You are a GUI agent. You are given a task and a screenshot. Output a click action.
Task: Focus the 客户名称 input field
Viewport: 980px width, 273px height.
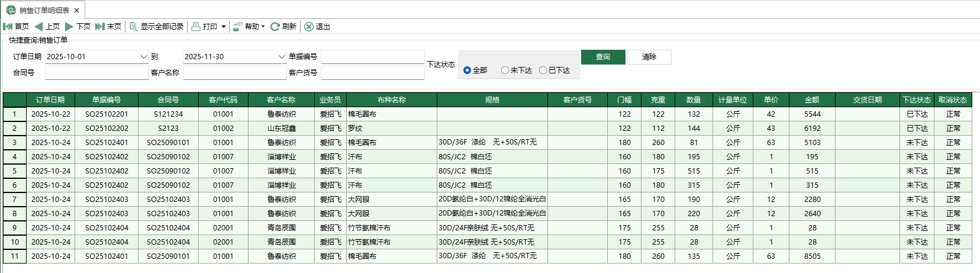tap(235, 73)
